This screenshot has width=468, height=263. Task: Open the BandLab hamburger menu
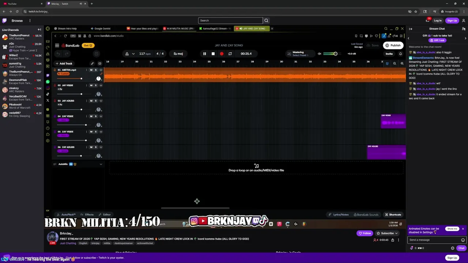[57, 45]
